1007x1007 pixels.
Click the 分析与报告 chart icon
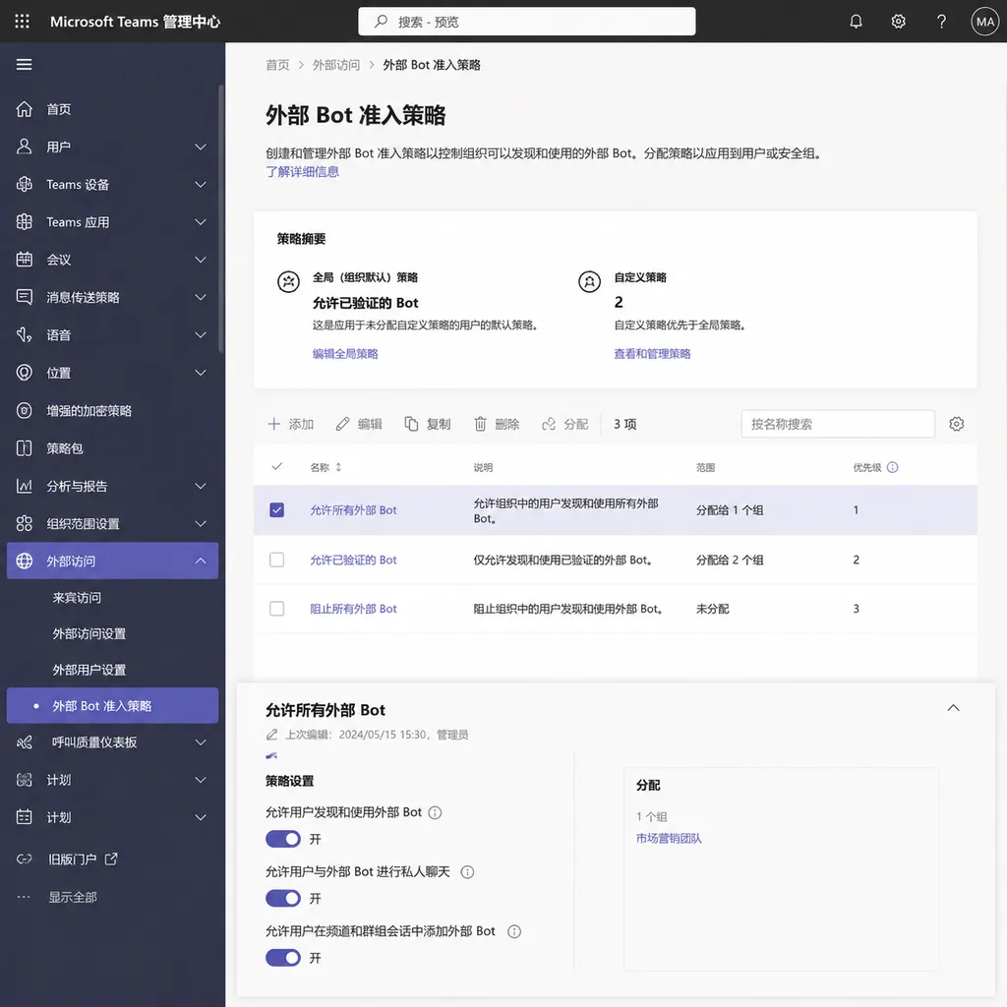24,486
